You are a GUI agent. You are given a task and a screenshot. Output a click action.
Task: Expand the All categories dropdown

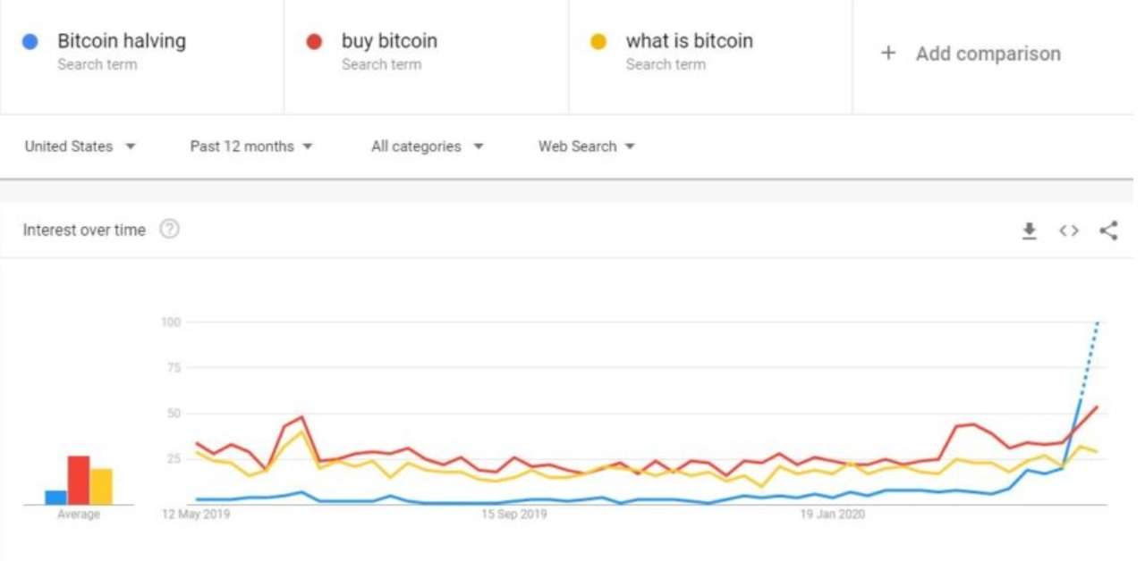(x=428, y=147)
